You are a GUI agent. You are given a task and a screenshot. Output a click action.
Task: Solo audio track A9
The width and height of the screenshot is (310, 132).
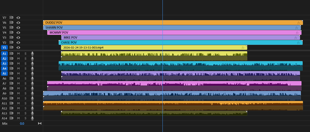pyautogui.click(x=25, y=93)
